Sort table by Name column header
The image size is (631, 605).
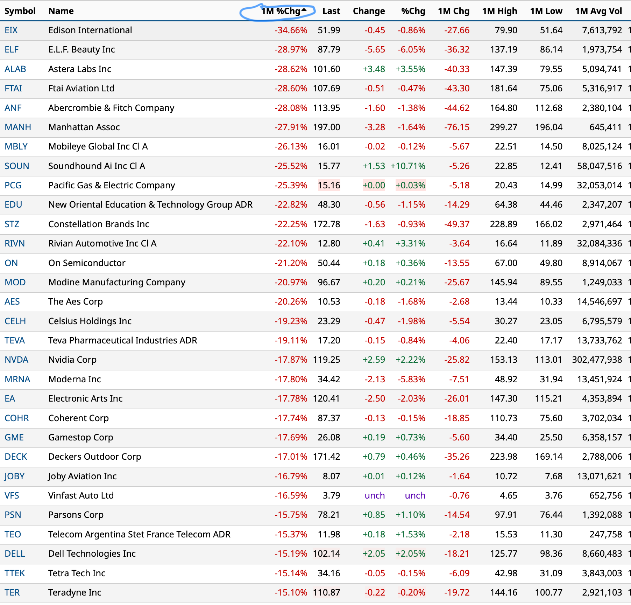click(x=61, y=11)
